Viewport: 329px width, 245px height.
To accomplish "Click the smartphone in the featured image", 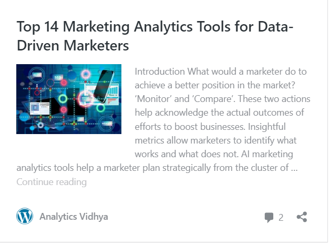I will [x=104, y=86].
